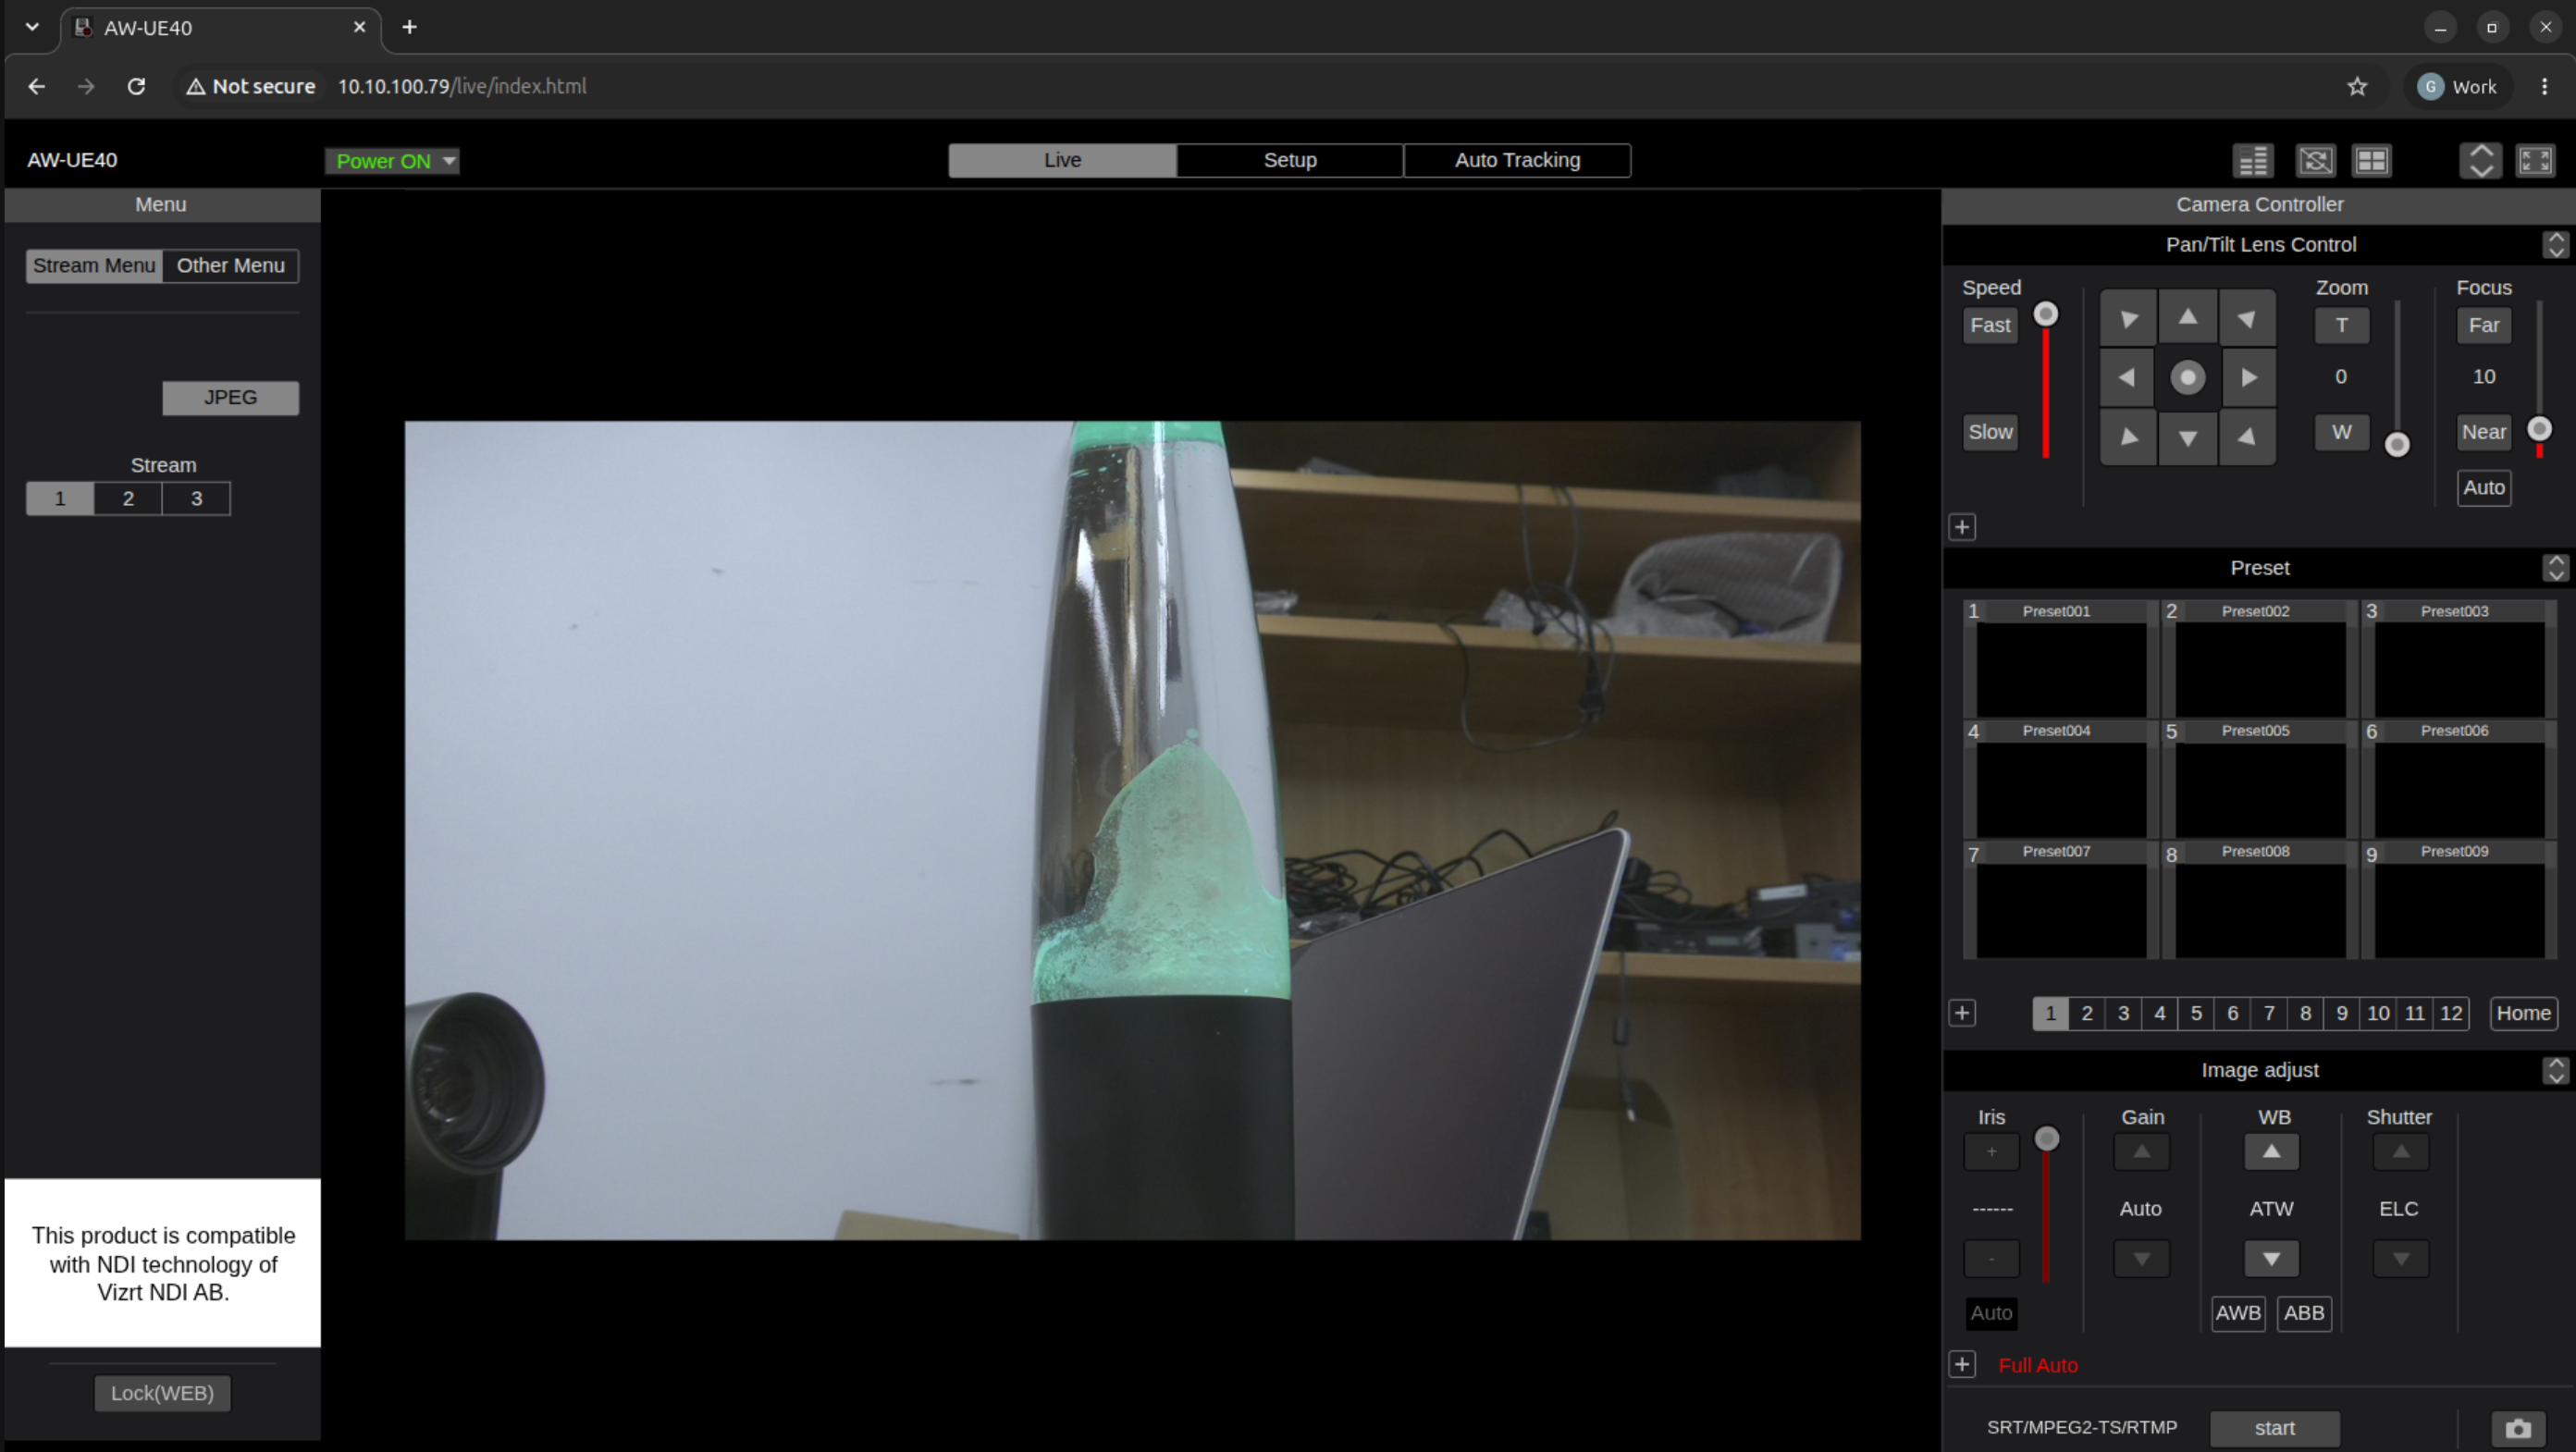2576x1452 pixels.
Task: Decrease WB mode with down arrow
Action: (x=2271, y=1258)
